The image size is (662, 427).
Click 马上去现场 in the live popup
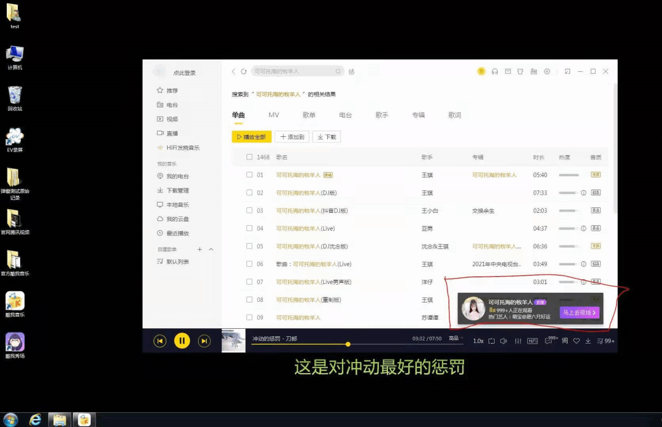pos(579,312)
